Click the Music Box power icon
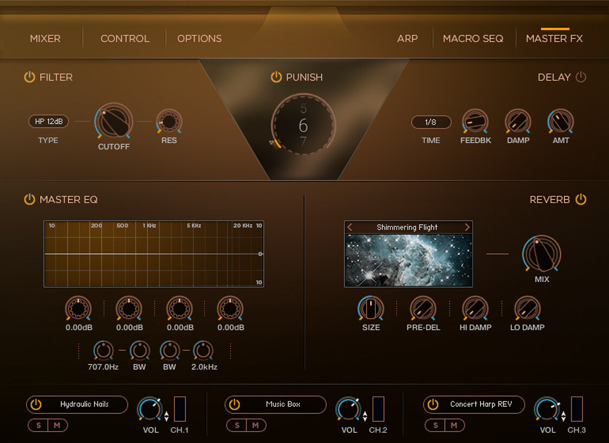Viewport: 609px width, 443px height. 234,405
